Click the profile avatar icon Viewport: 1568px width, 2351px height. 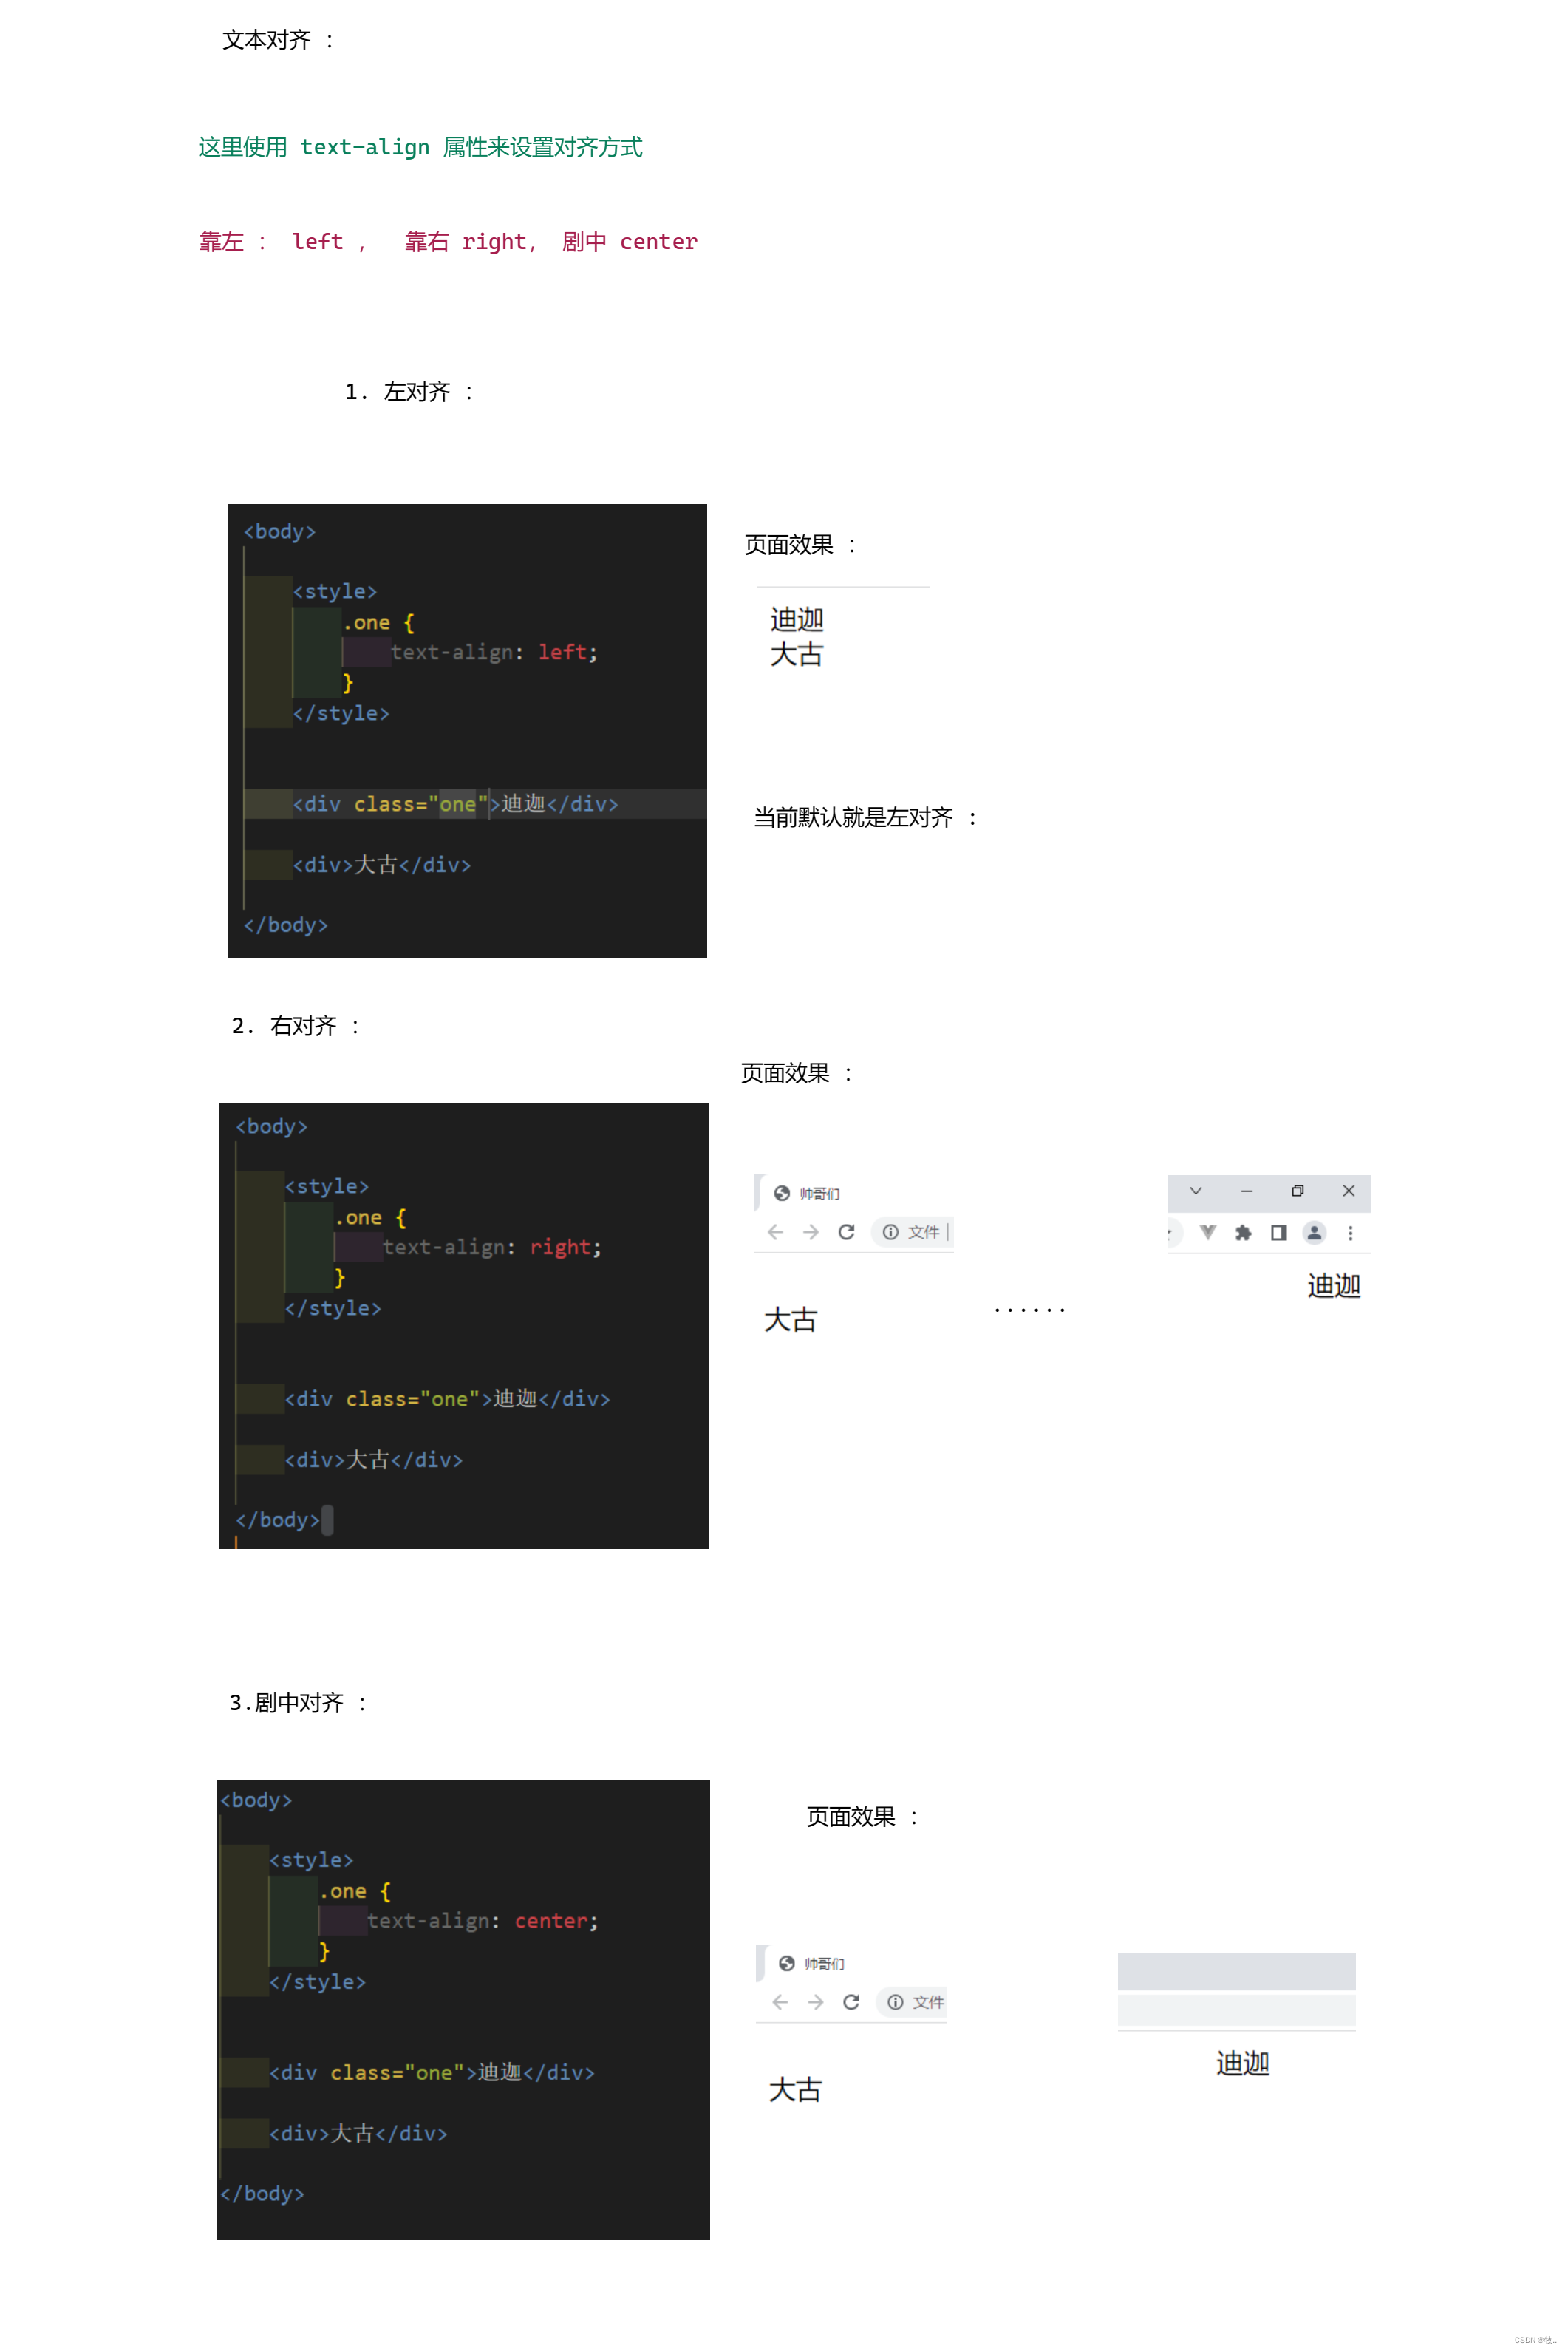tap(1314, 1232)
